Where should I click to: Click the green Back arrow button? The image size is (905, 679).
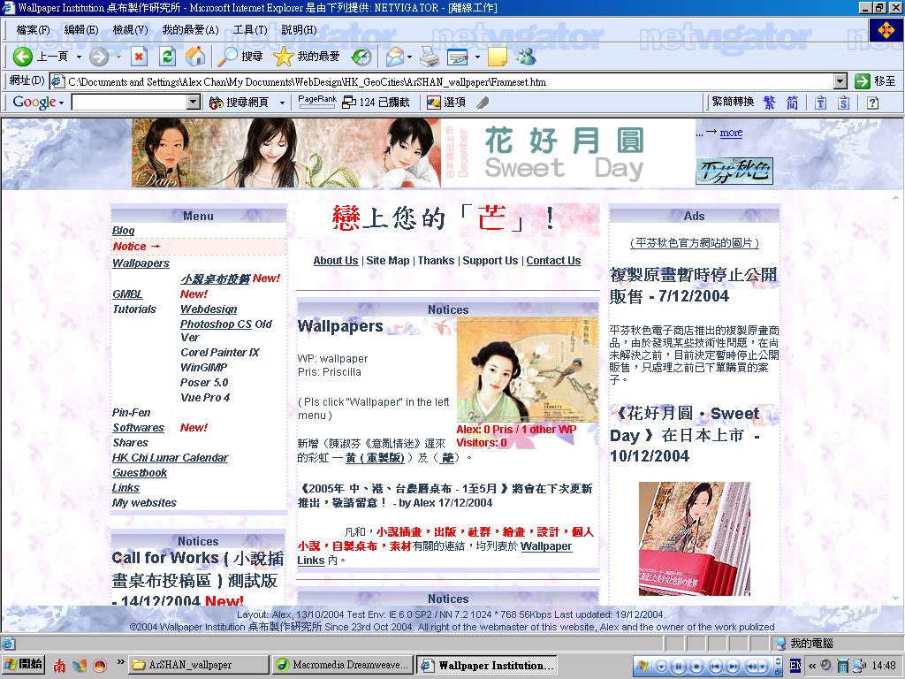tap(23, 56)
